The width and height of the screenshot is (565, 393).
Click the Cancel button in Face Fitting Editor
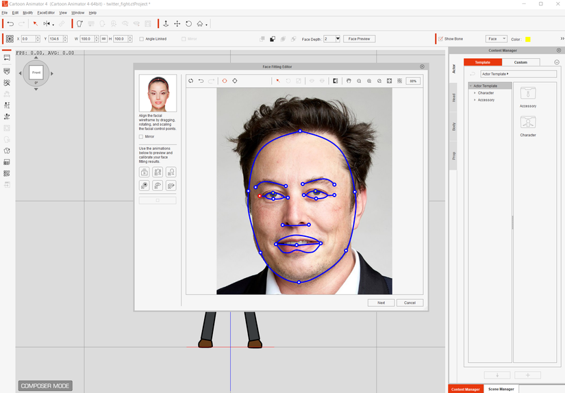[410, 303]
